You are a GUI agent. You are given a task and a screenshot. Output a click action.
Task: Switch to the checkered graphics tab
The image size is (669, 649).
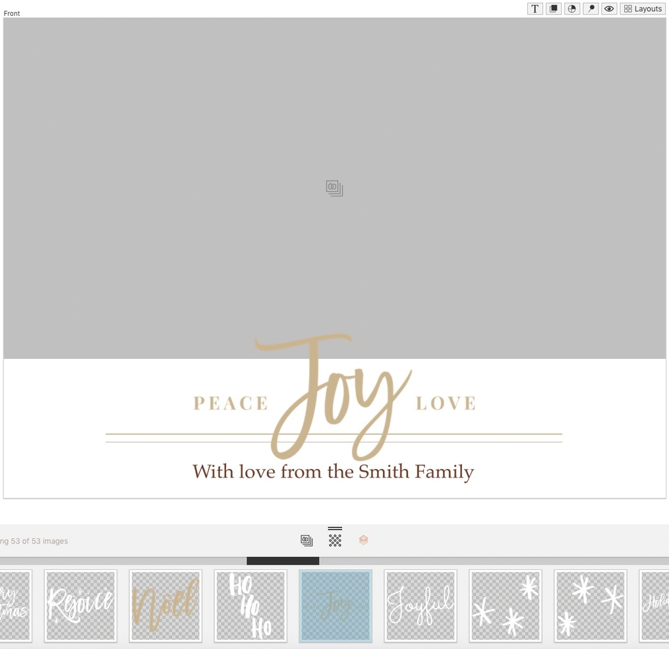click(335, 540)
